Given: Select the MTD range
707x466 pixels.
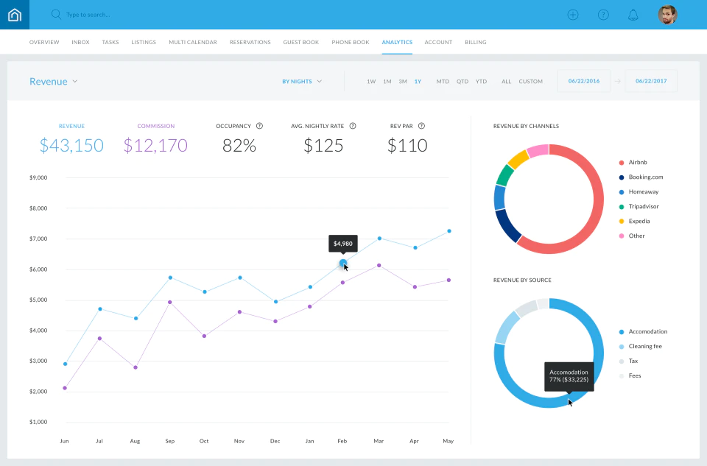Looking at the screenshot, I should (443, 82).
